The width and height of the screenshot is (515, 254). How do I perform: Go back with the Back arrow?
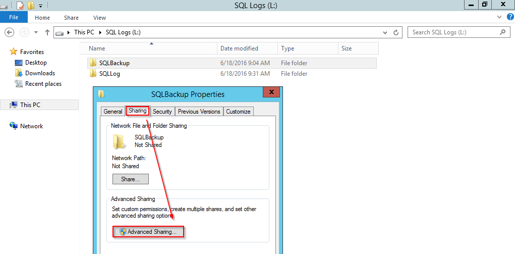10,32
